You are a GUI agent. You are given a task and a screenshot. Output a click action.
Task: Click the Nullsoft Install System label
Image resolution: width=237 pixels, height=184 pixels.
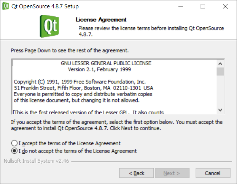point(36,161)
